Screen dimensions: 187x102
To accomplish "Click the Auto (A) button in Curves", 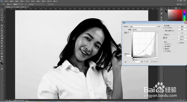I will click(182, 37).
